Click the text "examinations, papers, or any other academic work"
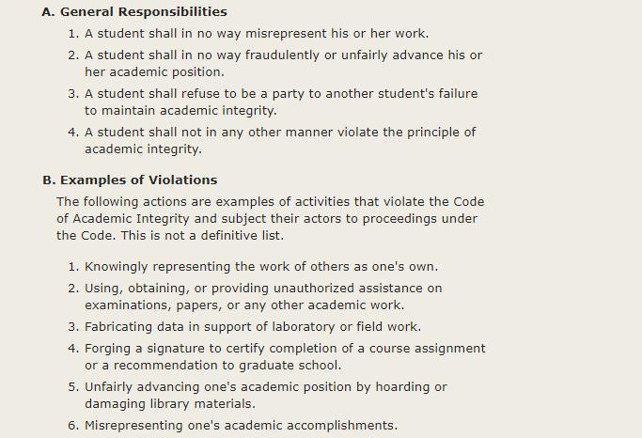This screenshot has width=642, height=438. click(x=244, y=305)
